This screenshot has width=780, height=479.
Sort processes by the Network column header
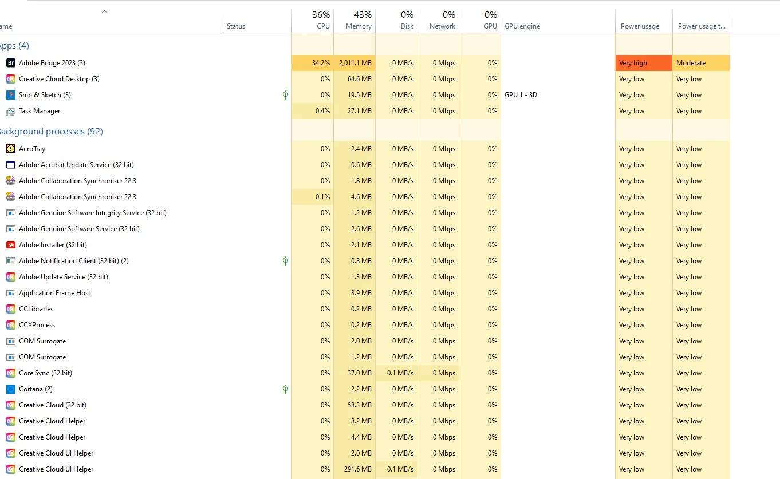click(438, 20)
